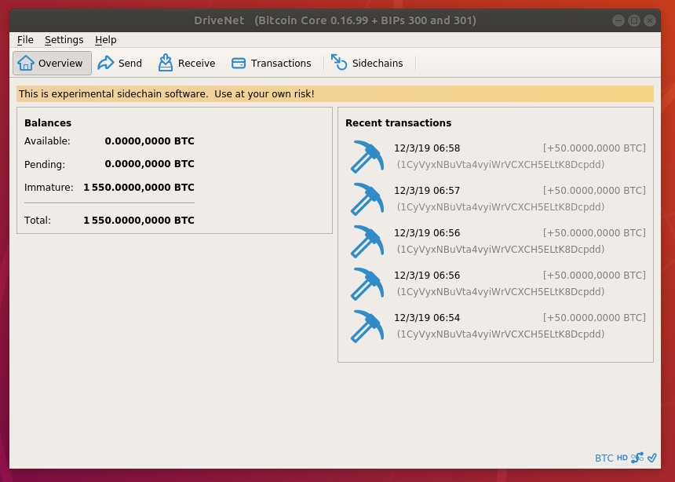
Task: Open the Settings menu
Action: click(64, 39)
